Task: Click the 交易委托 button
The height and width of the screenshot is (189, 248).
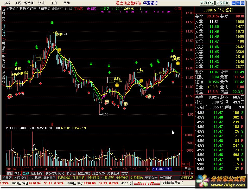Action: click(x=222, y=3)
